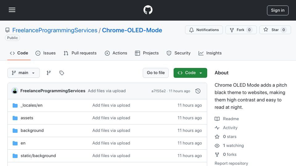The image size is (296, 166).
Task: View branches via branch icon
Action: 49,73
